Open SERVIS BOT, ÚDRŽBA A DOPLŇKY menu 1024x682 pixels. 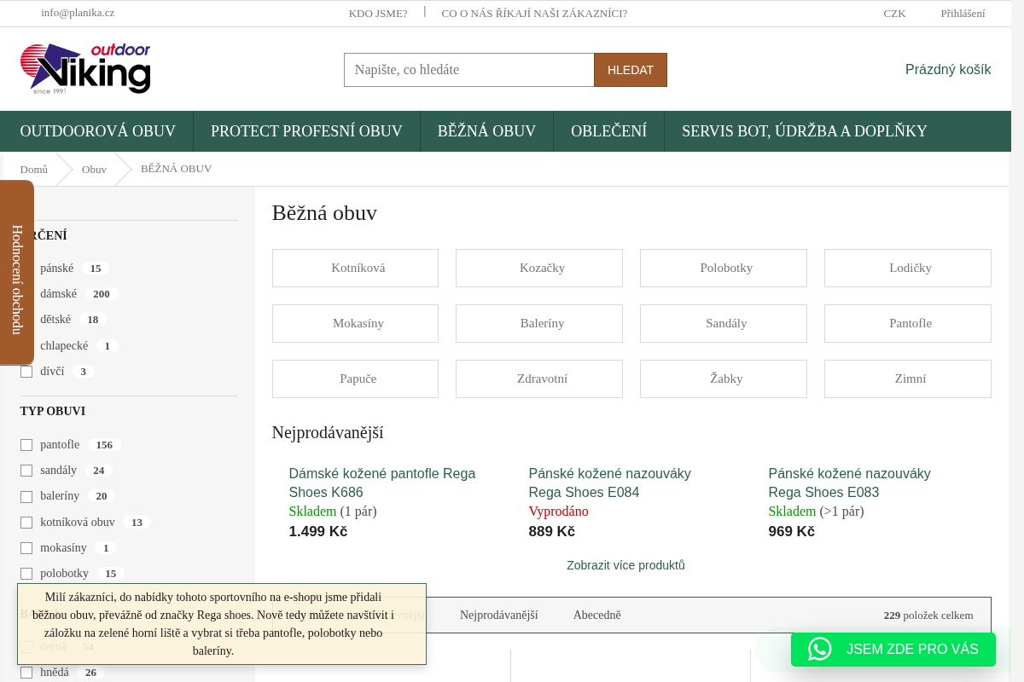pos(804,131)
